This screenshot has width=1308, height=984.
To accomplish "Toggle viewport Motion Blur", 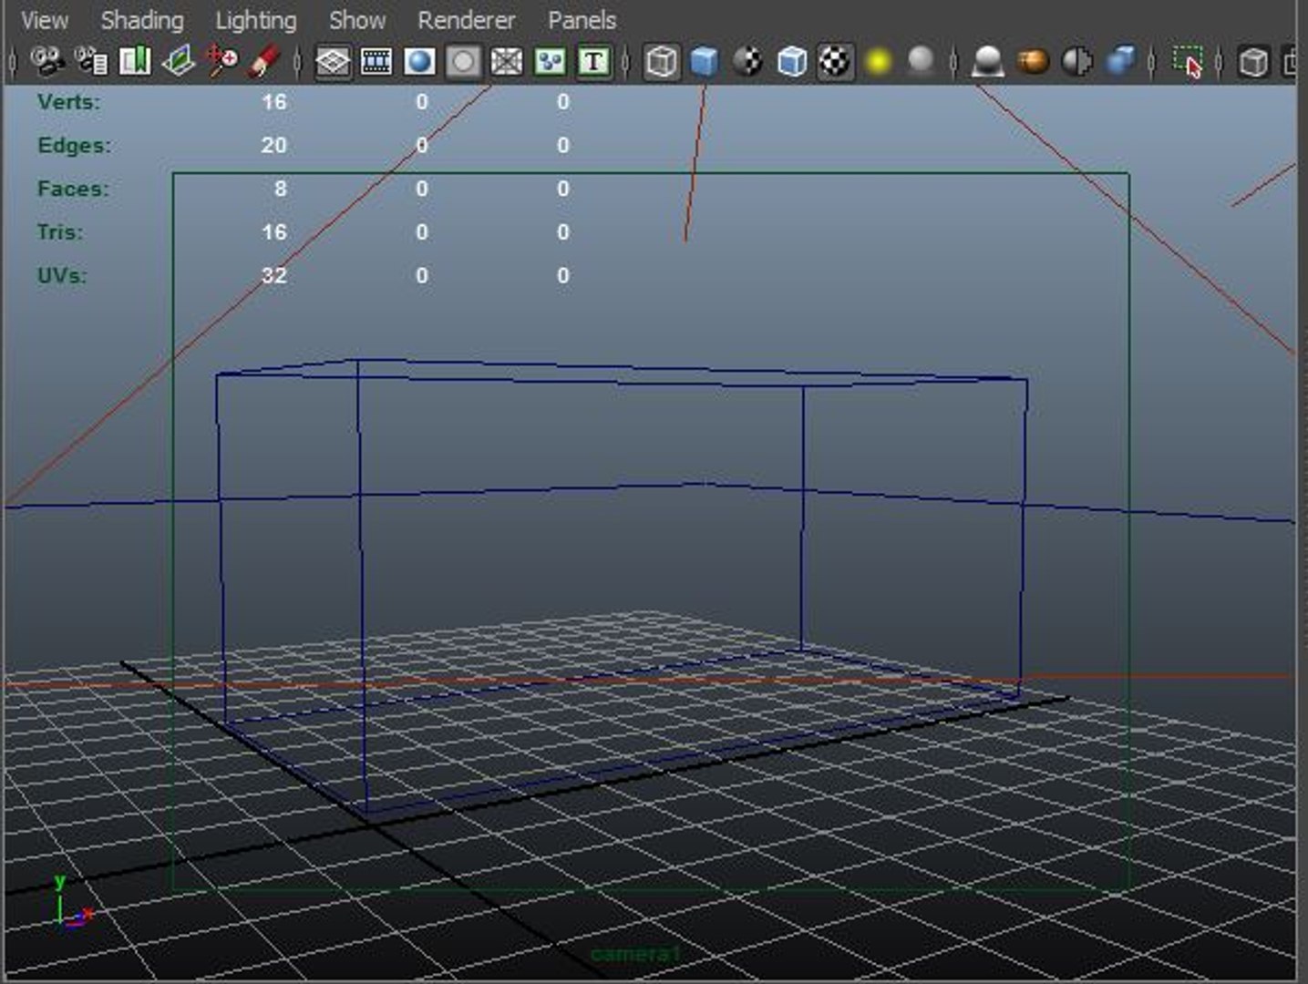I will point(1033,62).
